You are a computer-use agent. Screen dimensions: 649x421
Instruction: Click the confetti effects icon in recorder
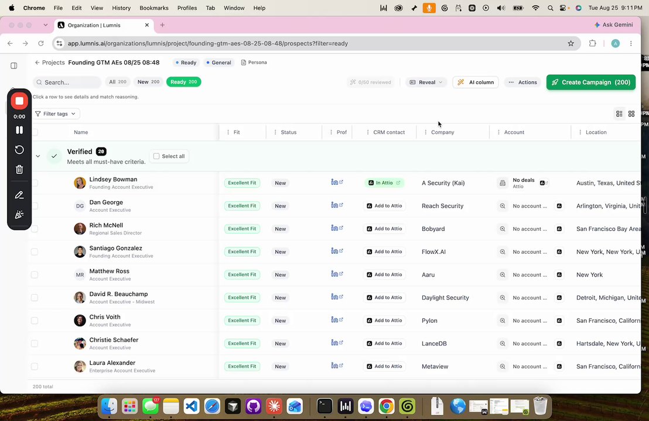(19, 215)
